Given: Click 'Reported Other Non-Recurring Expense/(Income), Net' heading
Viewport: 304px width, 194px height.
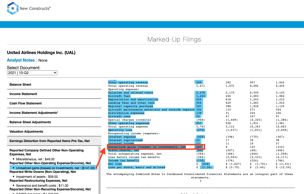Looking at the screenshot, I should pyautogui.click(x=50, y=189).
